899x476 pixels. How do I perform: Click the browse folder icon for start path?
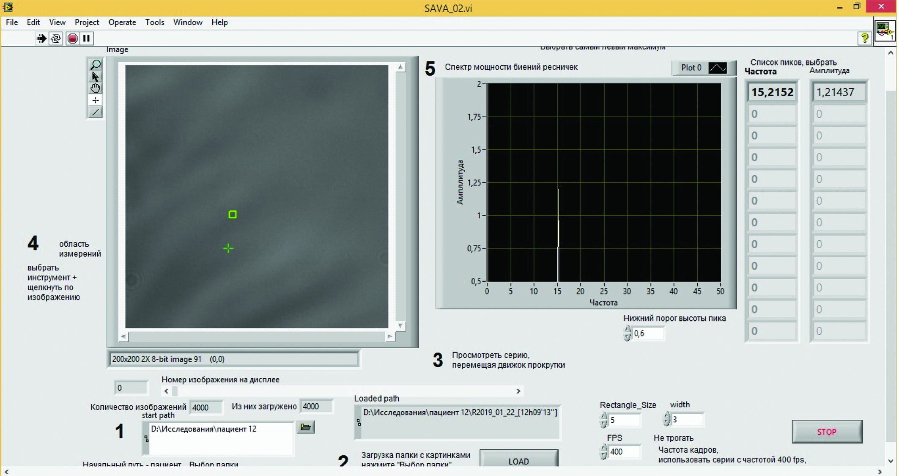[x=305, y=427]
